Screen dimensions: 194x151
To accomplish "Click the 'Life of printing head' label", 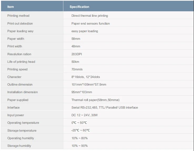I will 21,62.
